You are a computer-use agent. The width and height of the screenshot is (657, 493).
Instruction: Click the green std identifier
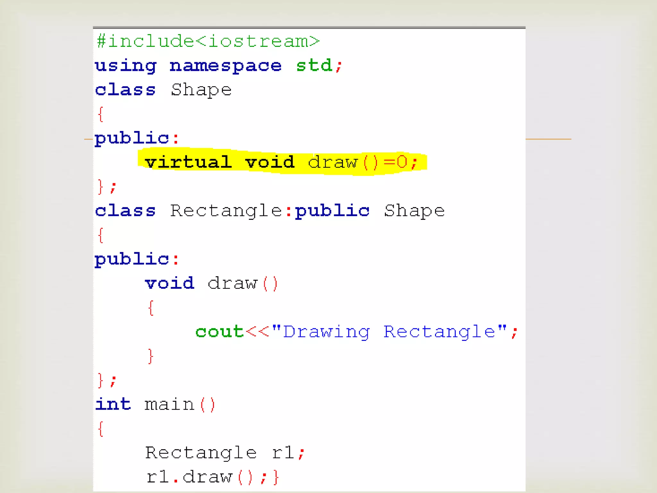[314, 66]
